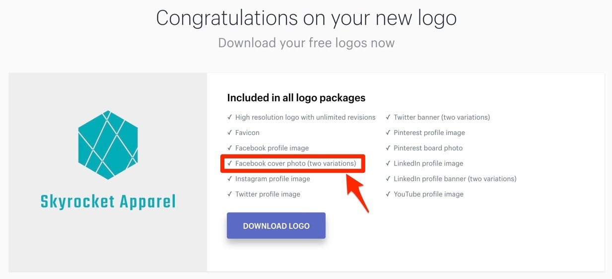Select the Twitter profile image entry

click(268, 194)
